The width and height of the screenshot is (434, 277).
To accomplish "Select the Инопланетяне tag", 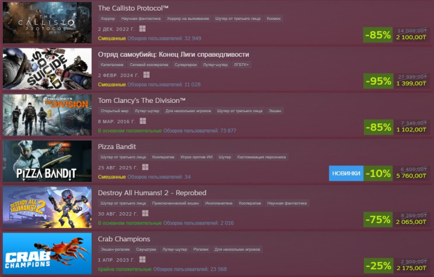I will [218, 203].
